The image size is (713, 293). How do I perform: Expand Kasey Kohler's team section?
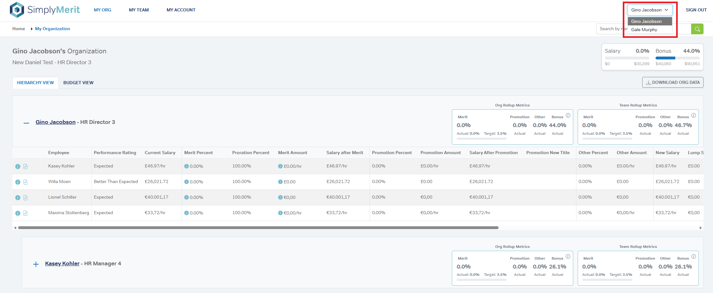36,264
